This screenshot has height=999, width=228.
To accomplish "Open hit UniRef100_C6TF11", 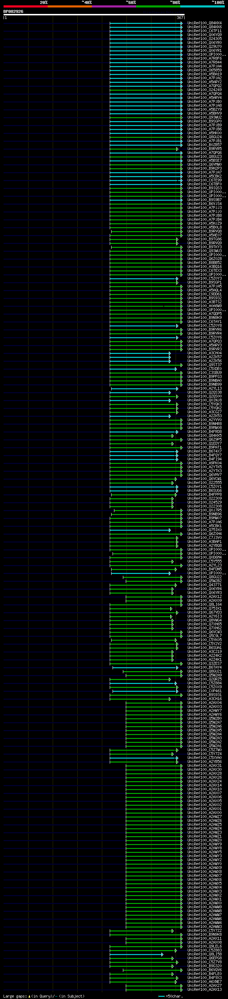I will point(204,31).
